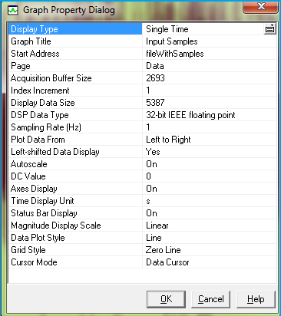The width and height of the screenshot is (281, 316).
Task: Select the Left-shifted Data Display label
Action: pos(55,152)
